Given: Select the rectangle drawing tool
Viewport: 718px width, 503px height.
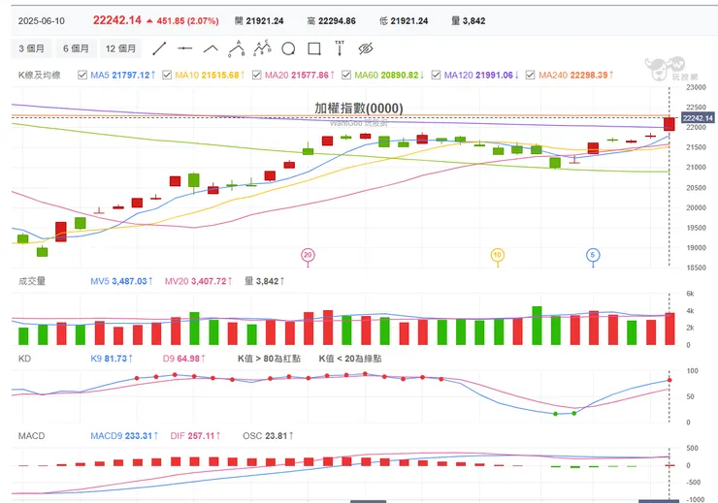Looking at the screenshot, I should click(314, 48).
